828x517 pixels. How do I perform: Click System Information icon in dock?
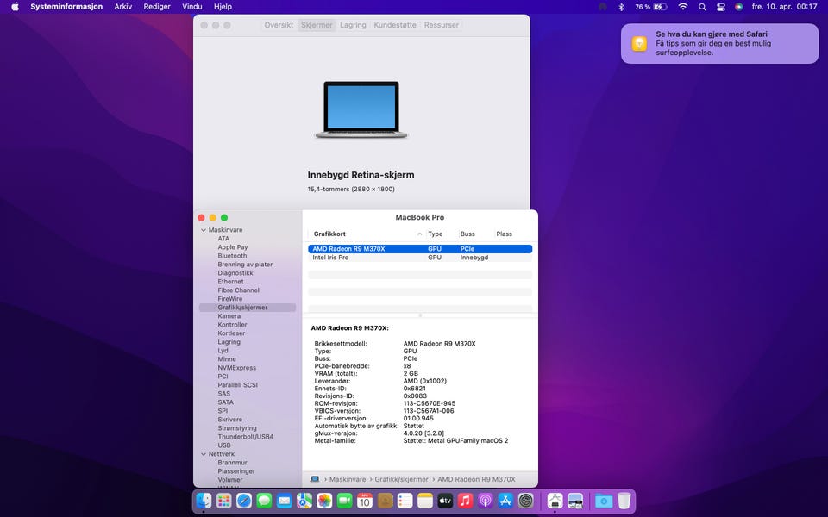[555, 500]
